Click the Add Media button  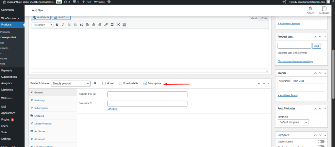[41, 17]
